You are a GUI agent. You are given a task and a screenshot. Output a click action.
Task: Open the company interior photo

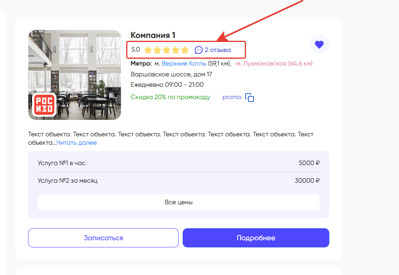(75, 64)
